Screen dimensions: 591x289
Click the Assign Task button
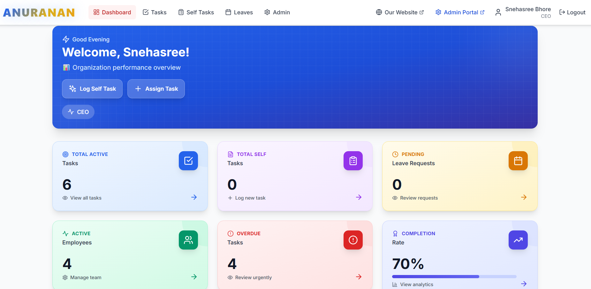click(156, 89)
